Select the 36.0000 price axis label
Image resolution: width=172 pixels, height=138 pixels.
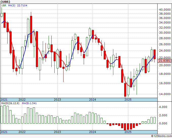point(165,18)
